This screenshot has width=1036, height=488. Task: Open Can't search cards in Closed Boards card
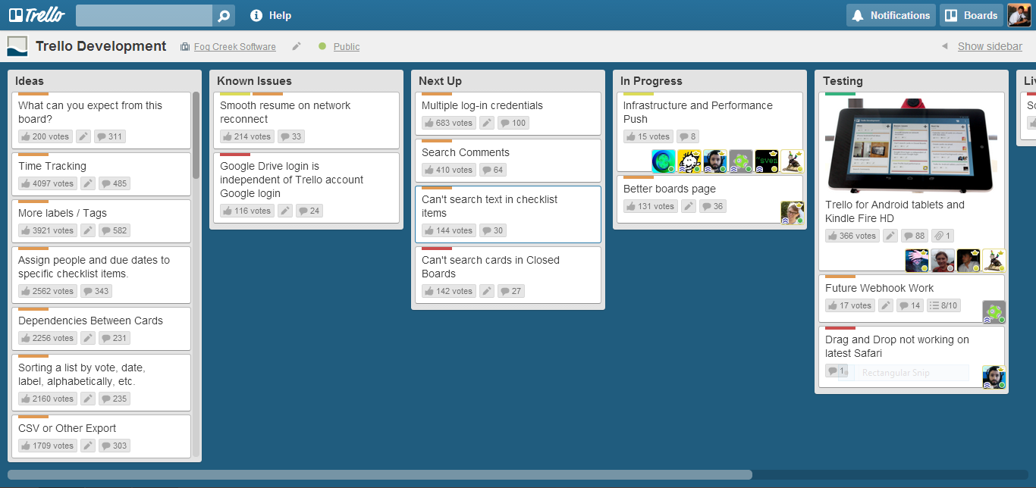507,274
